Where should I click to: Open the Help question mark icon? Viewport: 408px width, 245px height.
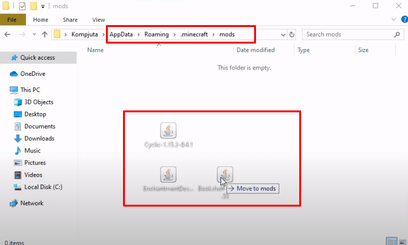coord(405,19)
